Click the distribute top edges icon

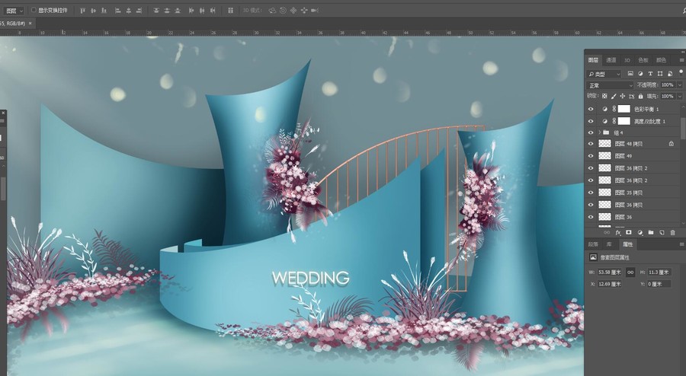(x=156, y=11)
